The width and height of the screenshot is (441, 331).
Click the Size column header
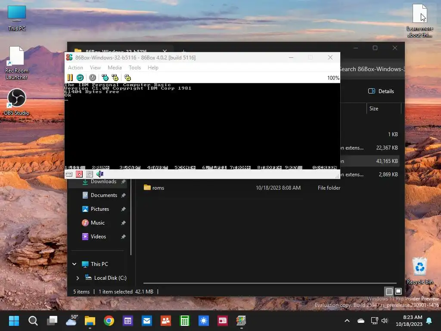click(x=384, y=108)
